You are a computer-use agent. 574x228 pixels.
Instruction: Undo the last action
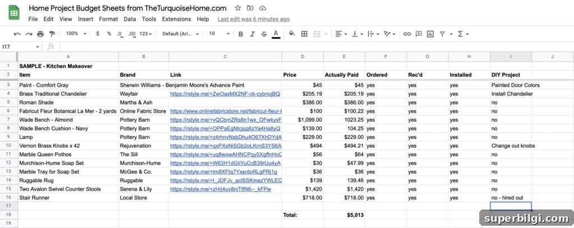pos(17,34)
